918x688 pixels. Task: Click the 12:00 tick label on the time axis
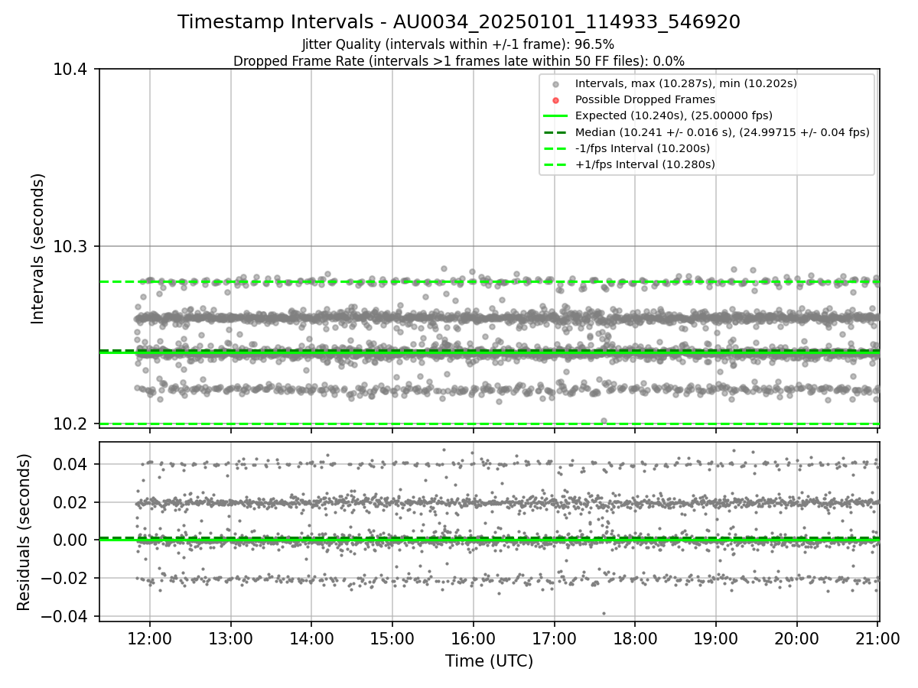coord(149,639)
